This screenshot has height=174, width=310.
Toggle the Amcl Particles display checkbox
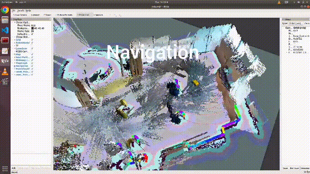point(32,57)
